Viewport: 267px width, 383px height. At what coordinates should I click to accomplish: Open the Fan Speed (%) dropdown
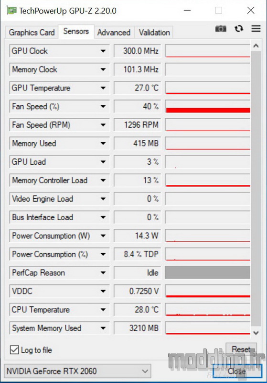(103, 106)
